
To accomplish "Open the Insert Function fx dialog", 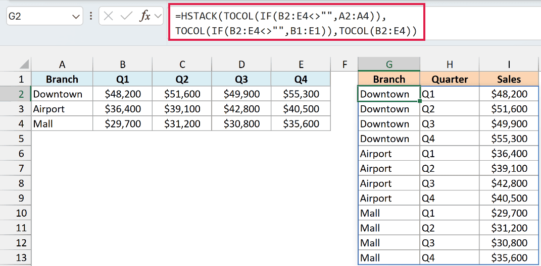I will coord(144,16).
